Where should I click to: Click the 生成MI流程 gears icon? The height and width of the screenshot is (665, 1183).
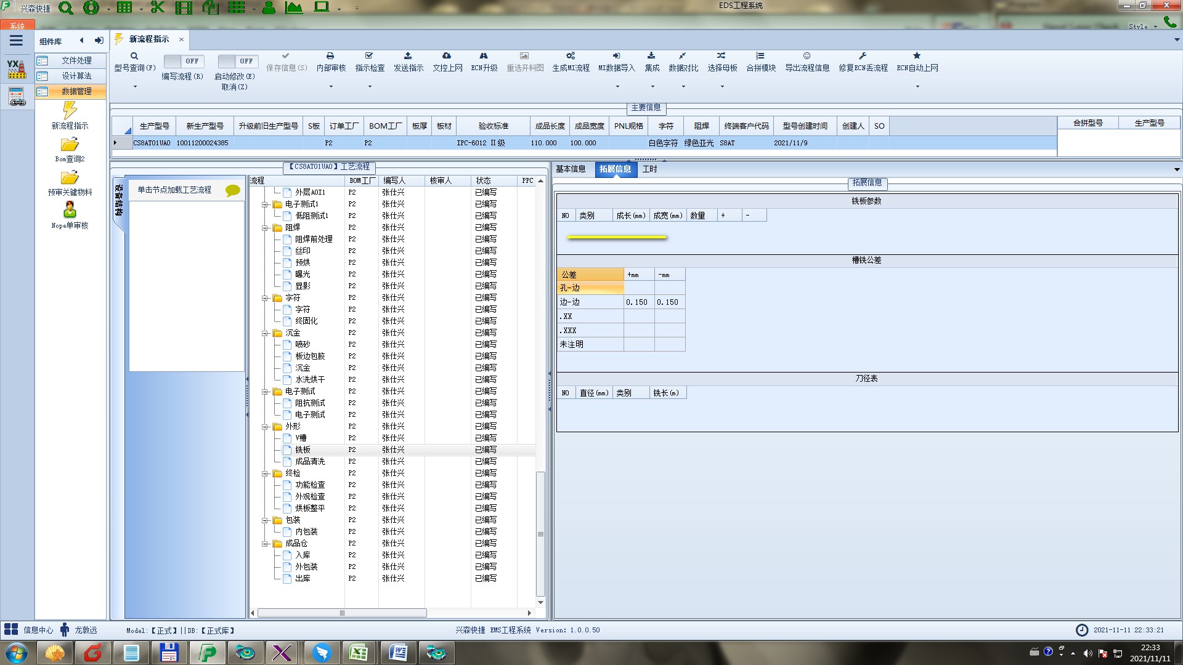coord(571,56)
